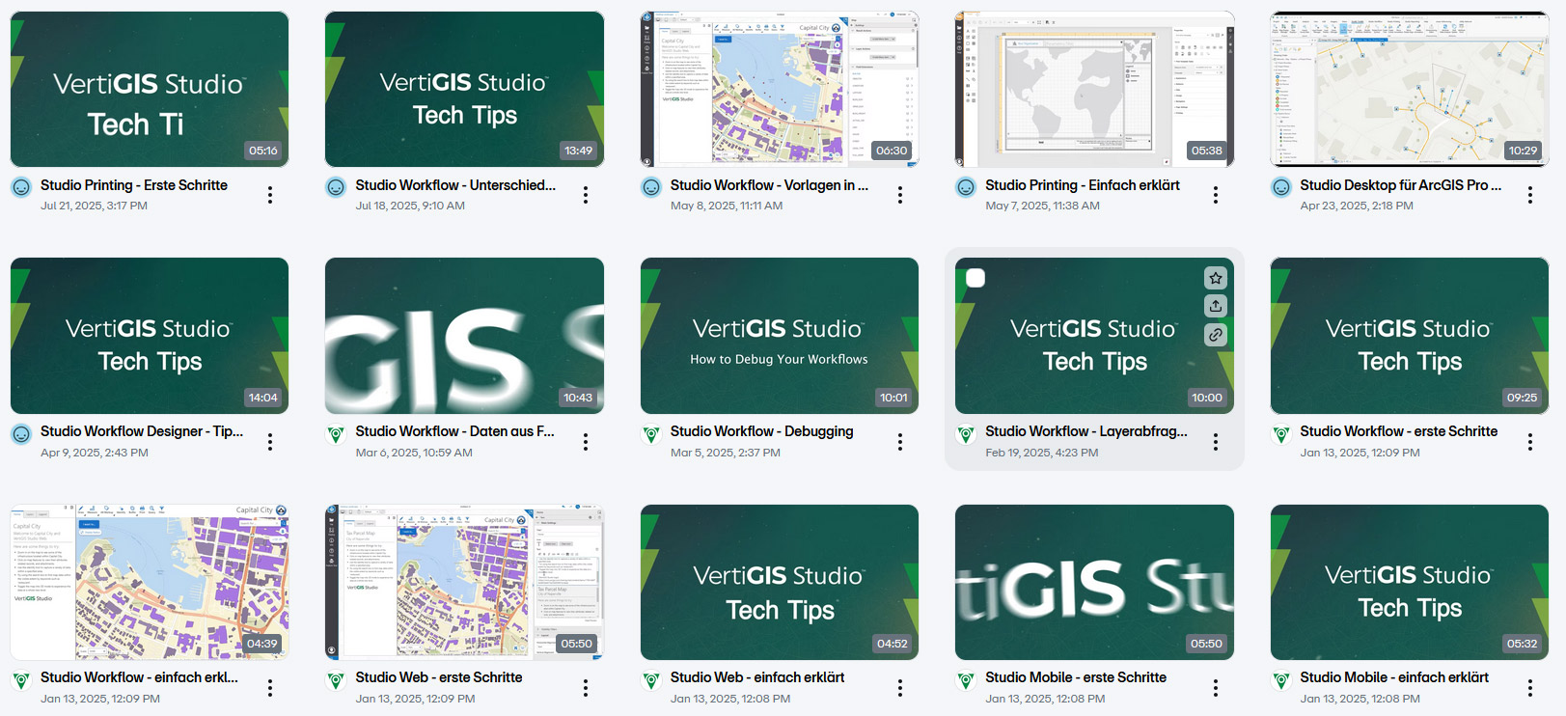
Task: Click VertiGIS avatar beside Studio Workflow - Debugging
Action: coord(651,434)
